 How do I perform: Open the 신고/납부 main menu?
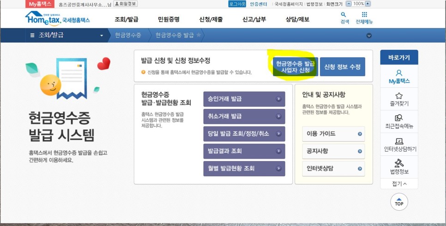(254, 19)
